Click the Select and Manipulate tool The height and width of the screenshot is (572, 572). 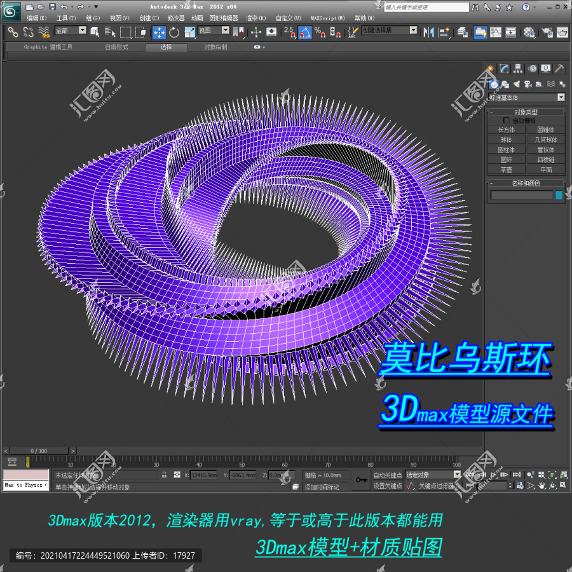coord(256,32)
